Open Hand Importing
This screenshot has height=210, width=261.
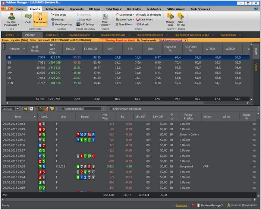pos(62,25)
